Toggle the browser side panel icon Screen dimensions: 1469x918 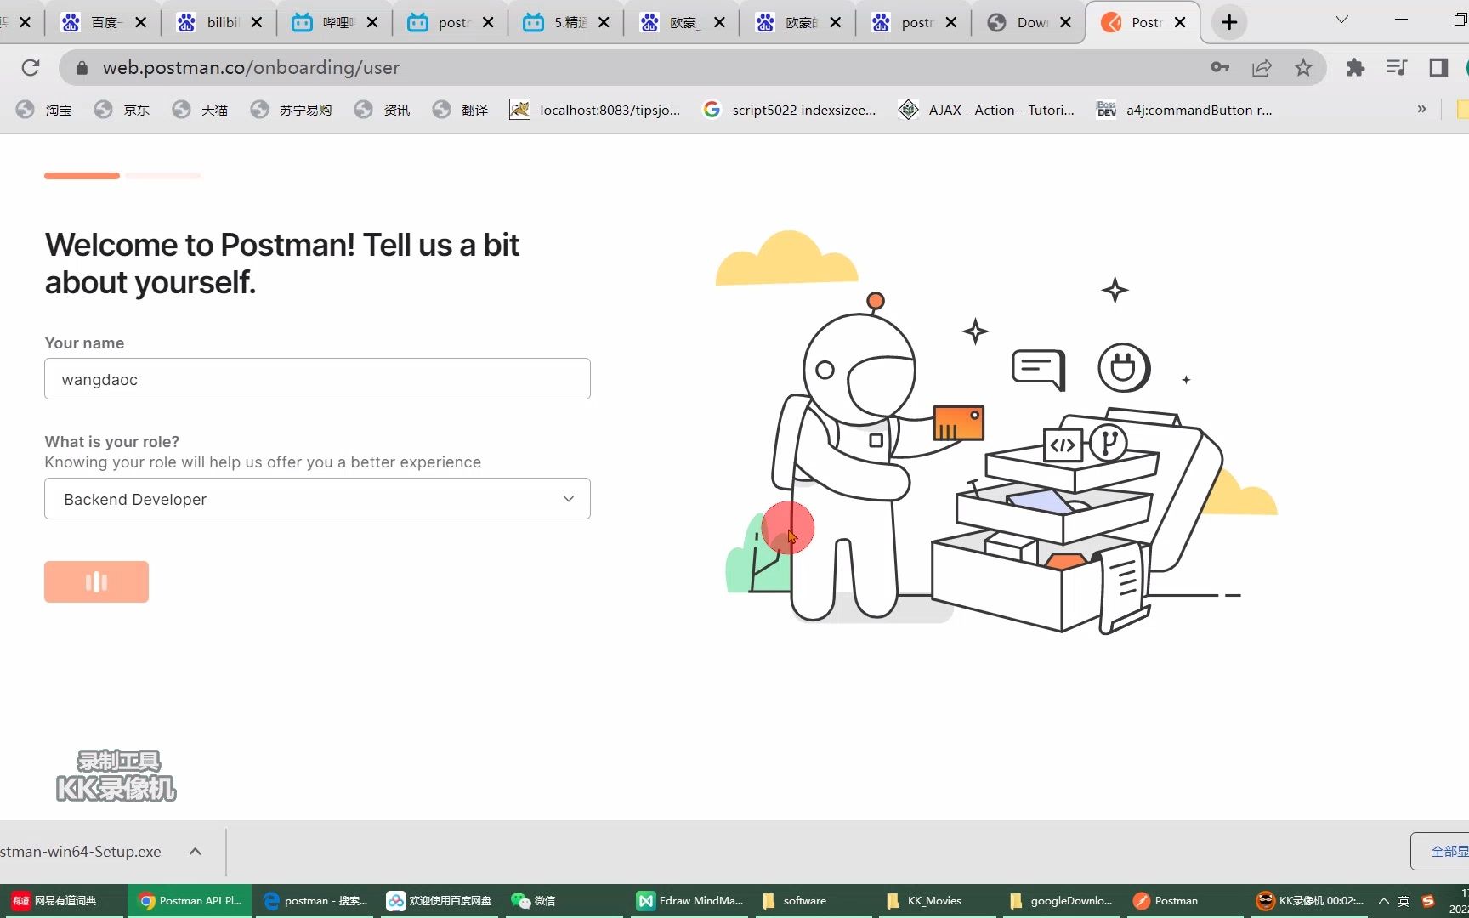(x=1438, y=67)
